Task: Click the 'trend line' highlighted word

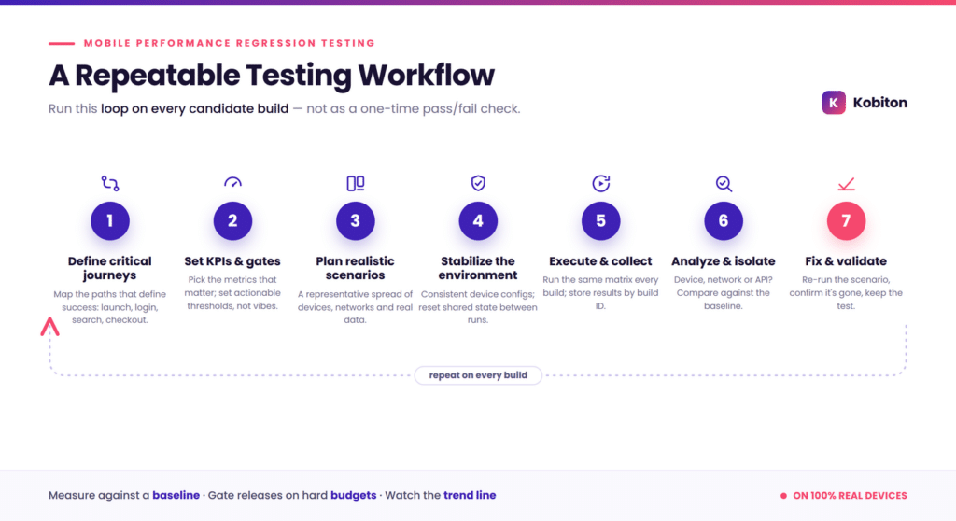Action: (x=470, y=495)
